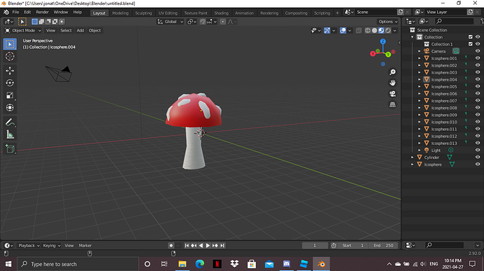Choose the Move tool
The width and height of the screenshot is (484, 271).
(10, 71)
